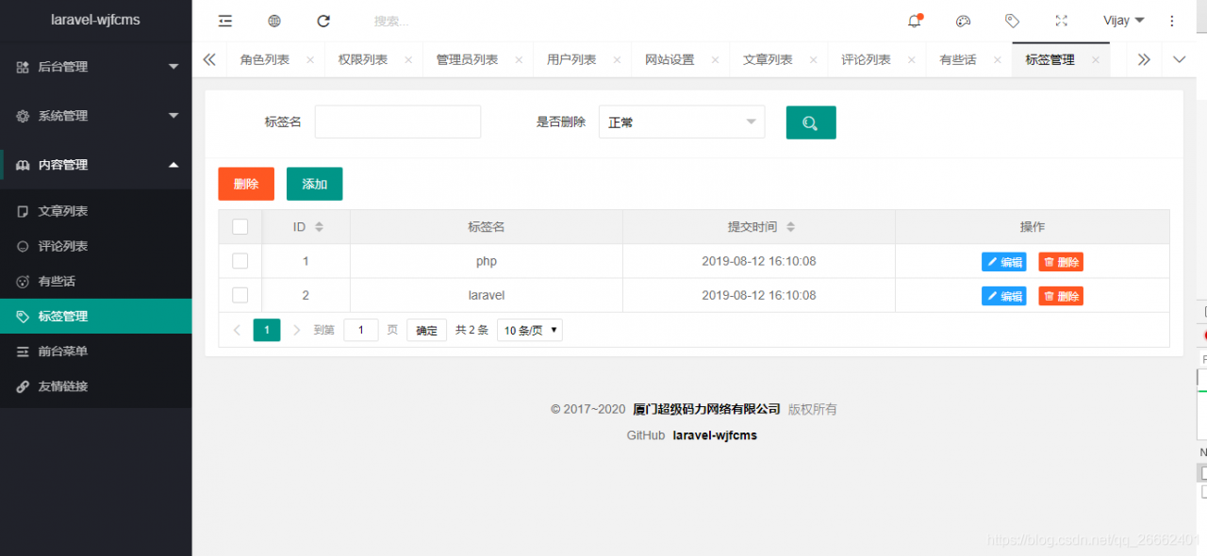Image resolution: width=1207 pixels, height=556 pixels.
Task: Click the search magnifier button
Action: (x=811, y=123)
